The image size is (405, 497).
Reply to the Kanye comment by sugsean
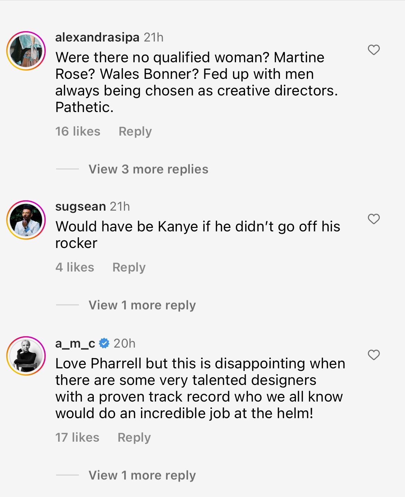pos(129,267)
